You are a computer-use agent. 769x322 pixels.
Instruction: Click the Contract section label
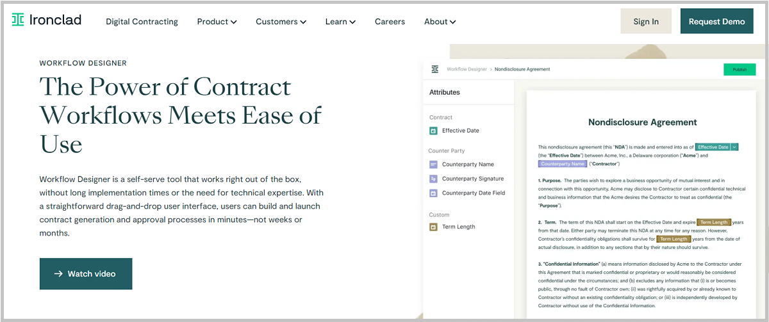[441, 117]
